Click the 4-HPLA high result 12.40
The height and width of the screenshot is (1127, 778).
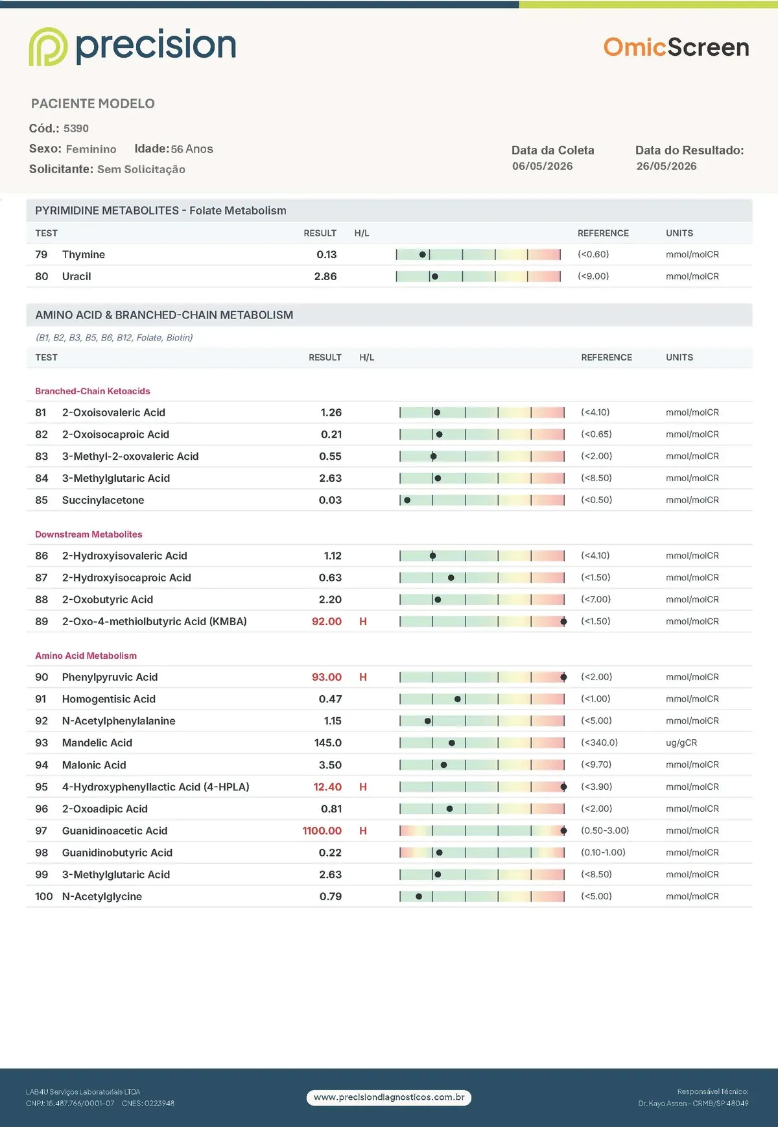click(x=327, y=787)
